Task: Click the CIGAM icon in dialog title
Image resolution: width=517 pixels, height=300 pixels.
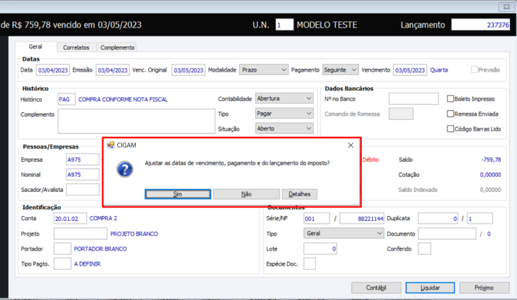Action: click(x=111, y=145)
